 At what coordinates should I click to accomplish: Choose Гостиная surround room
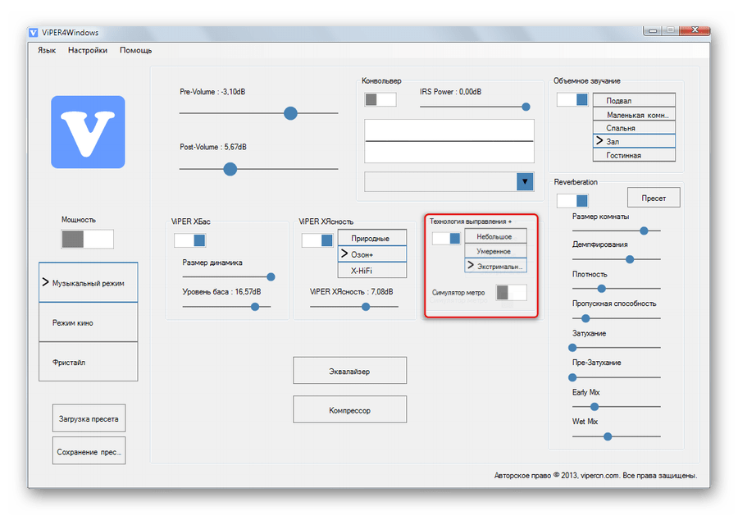point(634,155)
